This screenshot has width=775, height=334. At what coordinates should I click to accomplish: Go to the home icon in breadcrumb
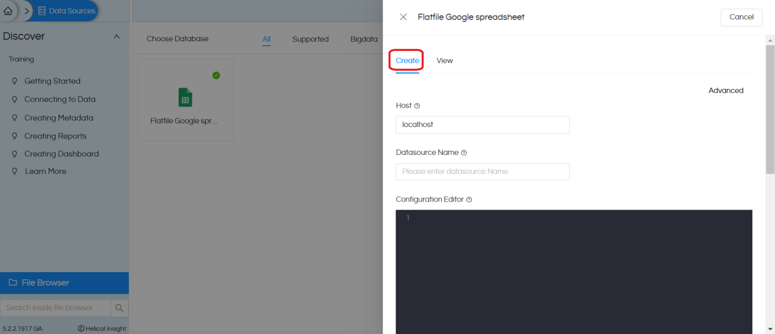point(8,11)
